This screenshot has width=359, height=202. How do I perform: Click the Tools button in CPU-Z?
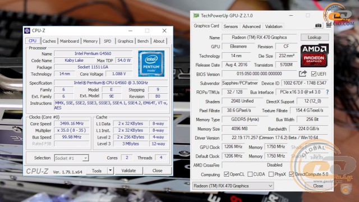point(96,171)
